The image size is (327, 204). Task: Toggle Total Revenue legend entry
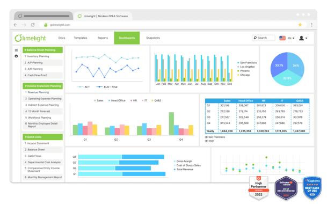[x=184, y=170]
